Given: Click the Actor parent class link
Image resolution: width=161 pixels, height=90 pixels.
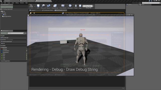Looking at the screenshot, I should tap(140, 3).
